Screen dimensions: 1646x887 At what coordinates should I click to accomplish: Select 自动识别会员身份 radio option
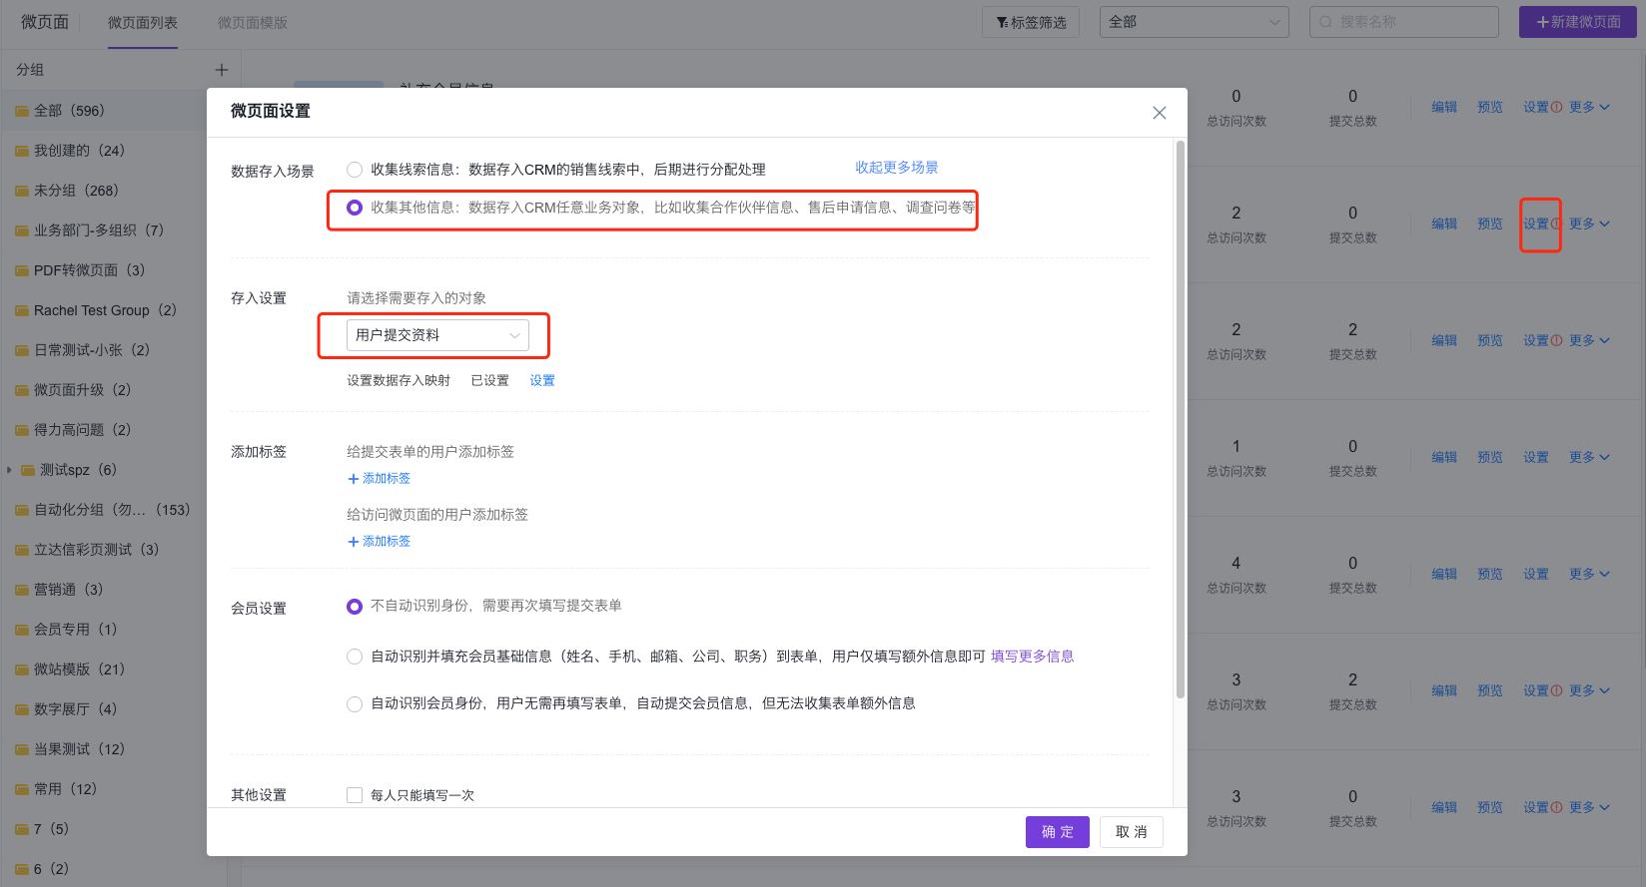355,704
